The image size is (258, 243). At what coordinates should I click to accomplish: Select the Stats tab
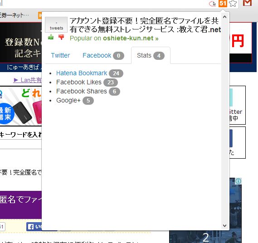coord(151,55)
